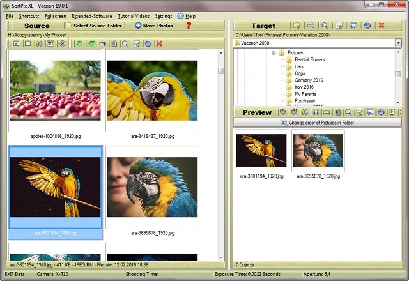Viewport: 409px width, 281px height.
Task: Select the Beatiful Flowers folder
Action: 309,59
